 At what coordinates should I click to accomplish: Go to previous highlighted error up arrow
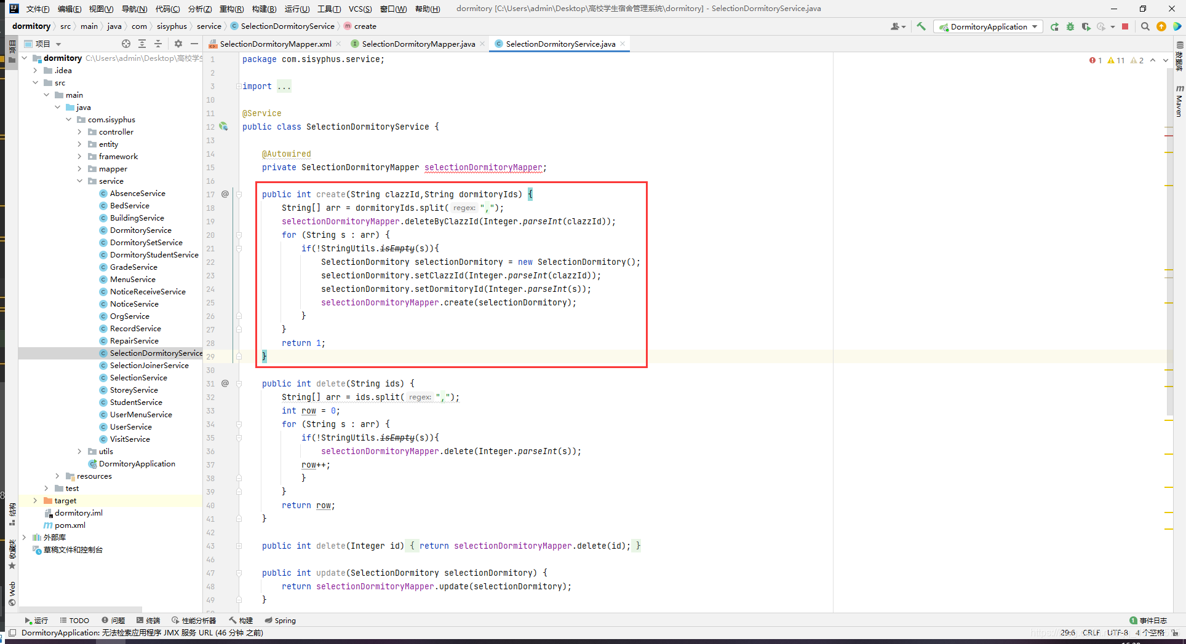[x=1153, y=60]
